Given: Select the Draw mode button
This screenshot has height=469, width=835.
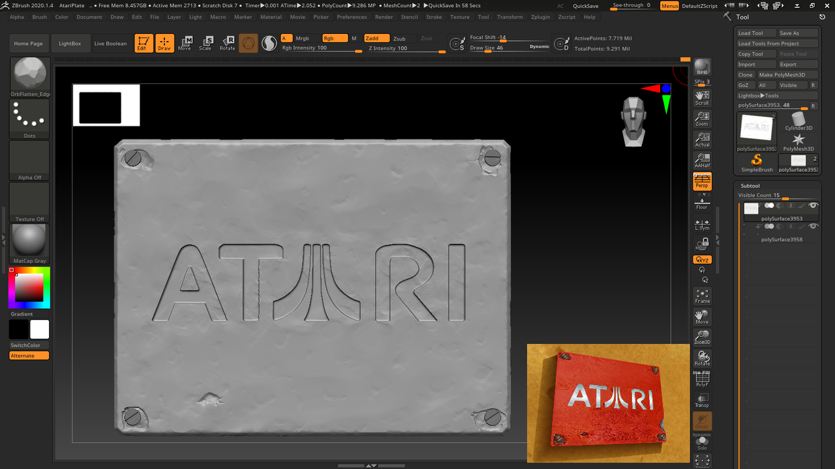Looking at the screenshot, I should (x=164, y=43).
